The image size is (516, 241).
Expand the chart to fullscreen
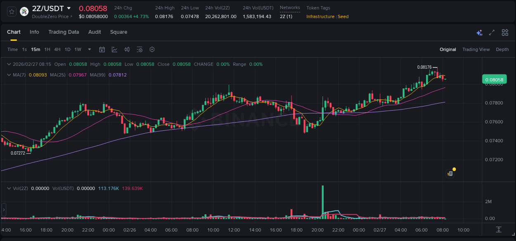pos(492,32)
